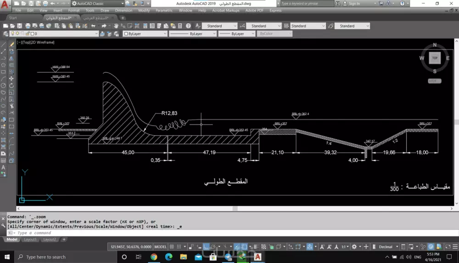Open the ByLayer lineweight dropdown

[x=237, y=33]
